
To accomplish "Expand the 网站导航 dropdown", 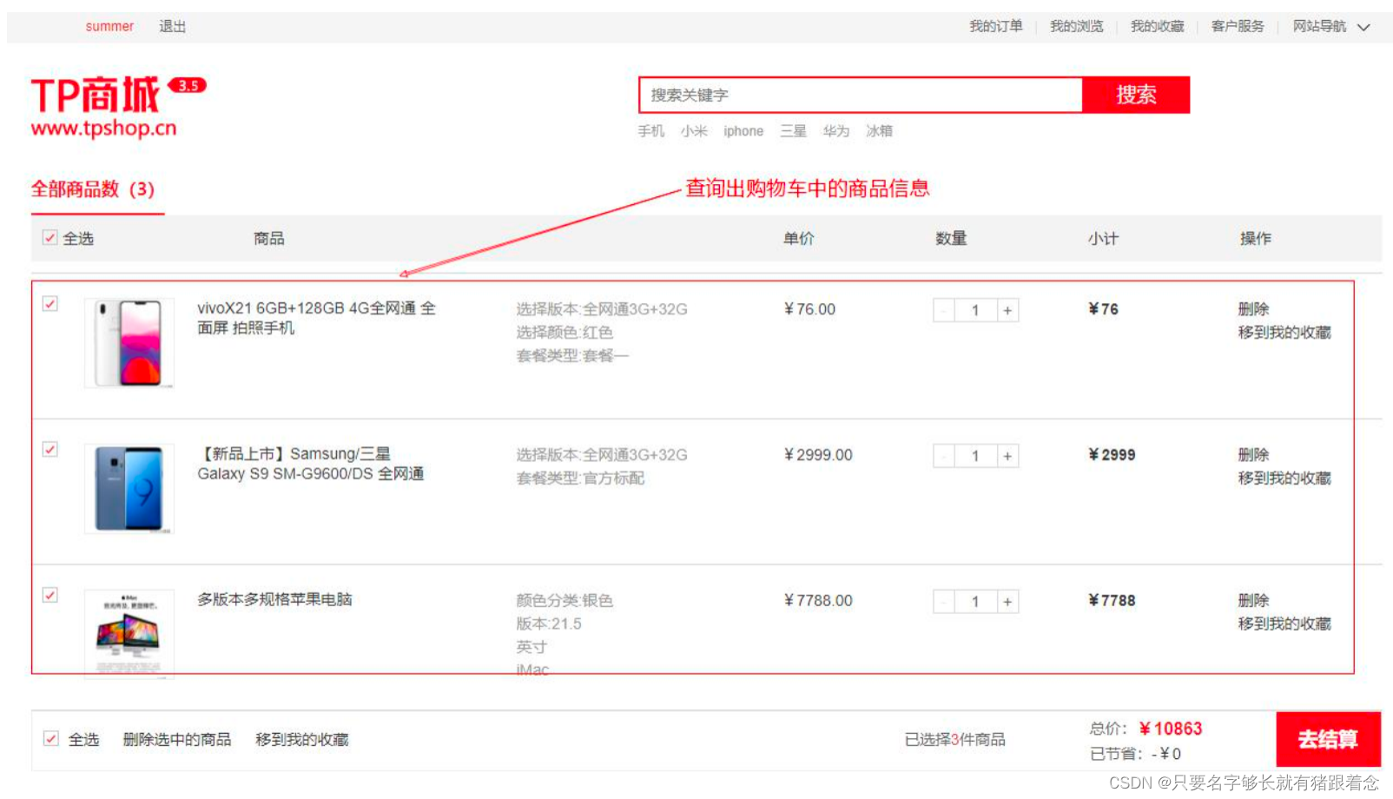I will click(x=1330, y=27).
